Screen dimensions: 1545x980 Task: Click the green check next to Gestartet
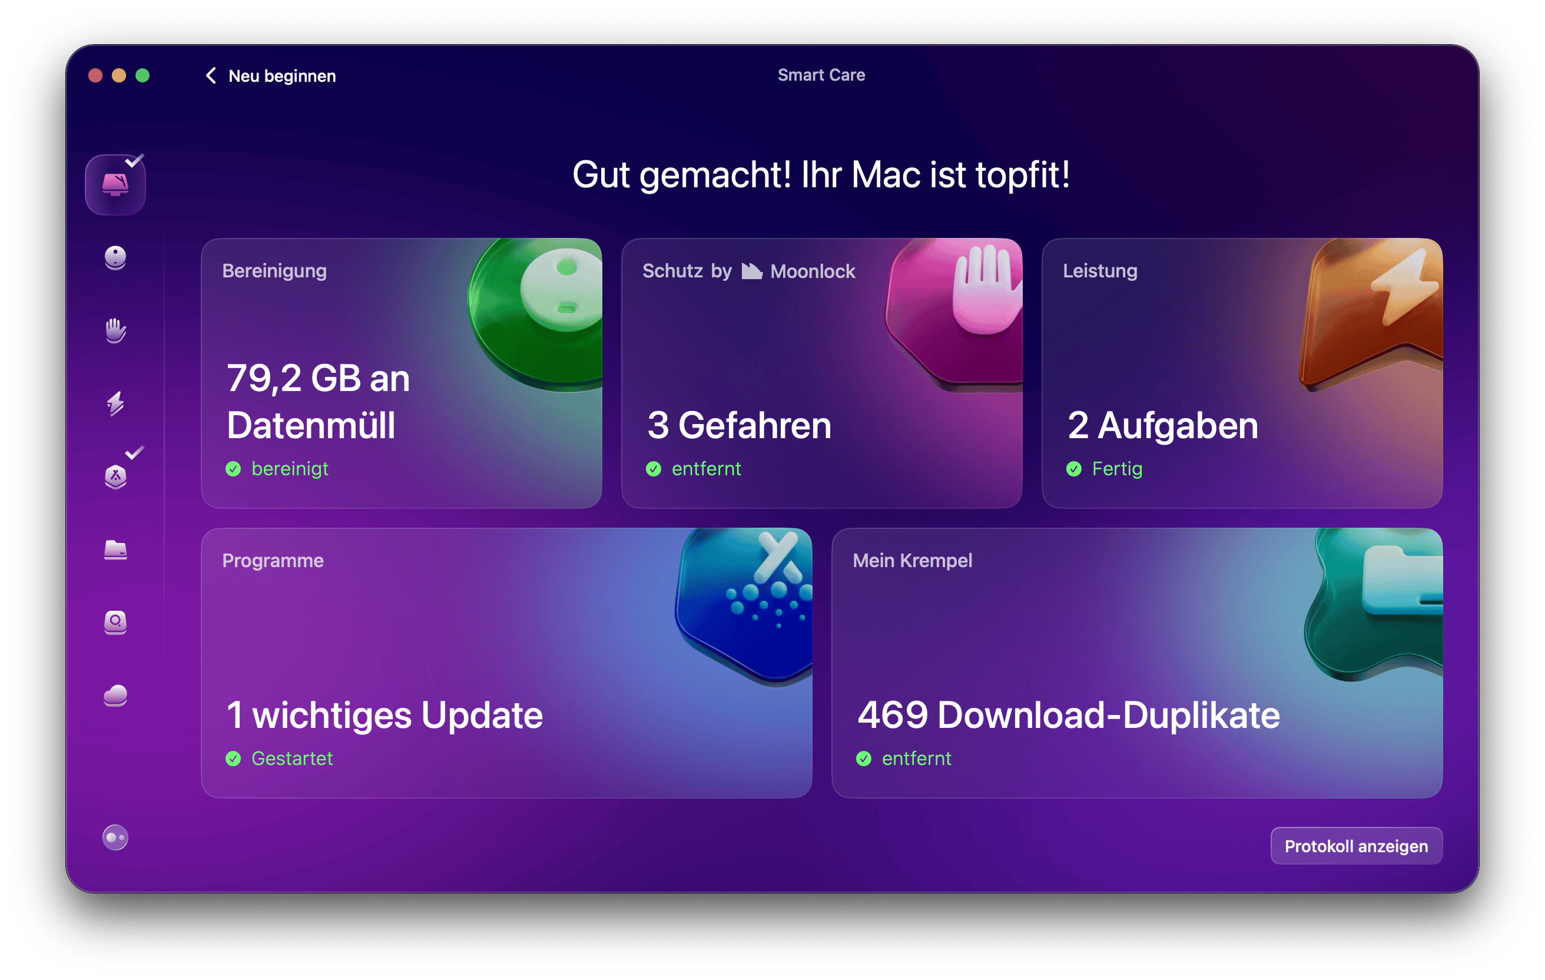[x=234, y=759]
